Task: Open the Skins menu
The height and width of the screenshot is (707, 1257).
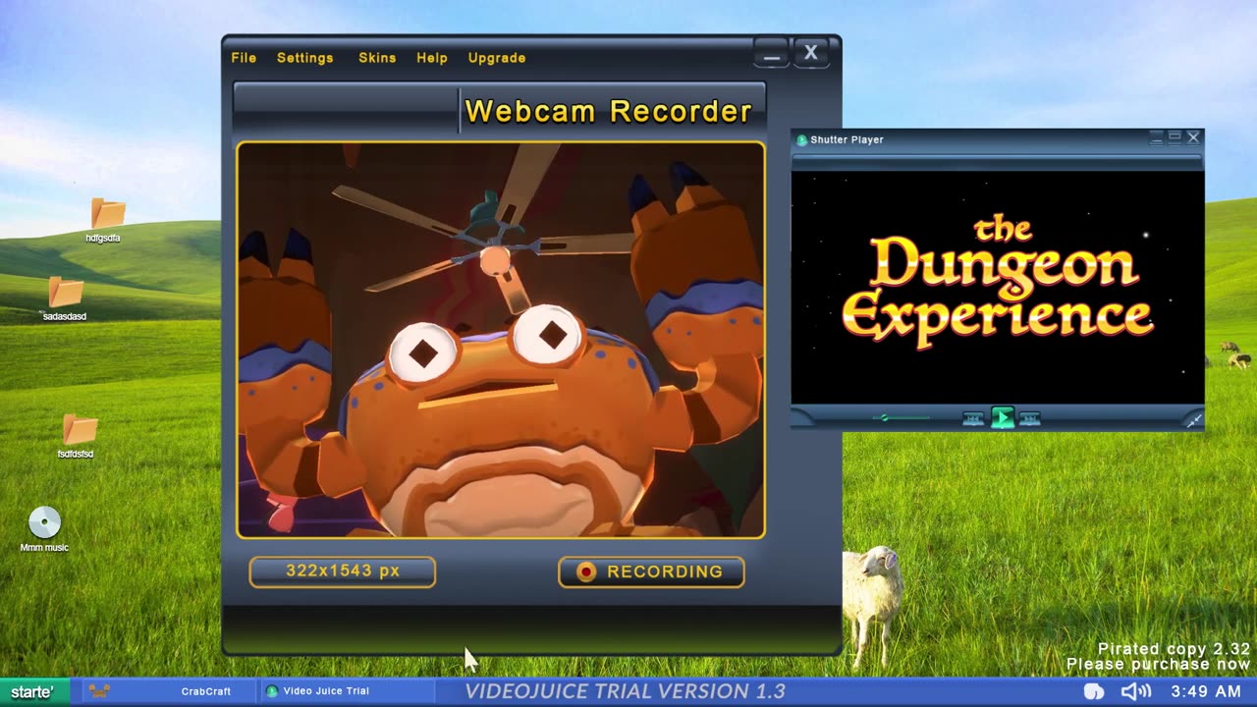Action: click(377, 58)
